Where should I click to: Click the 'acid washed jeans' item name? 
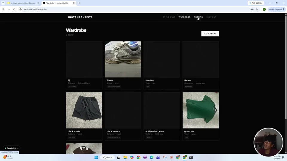coord(155,131)
